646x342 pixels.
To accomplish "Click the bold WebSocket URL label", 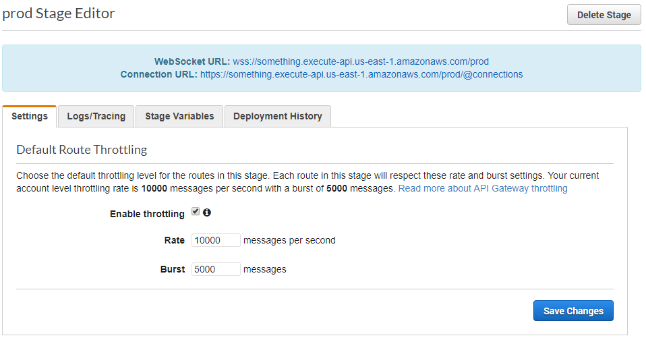I will 192,61.
